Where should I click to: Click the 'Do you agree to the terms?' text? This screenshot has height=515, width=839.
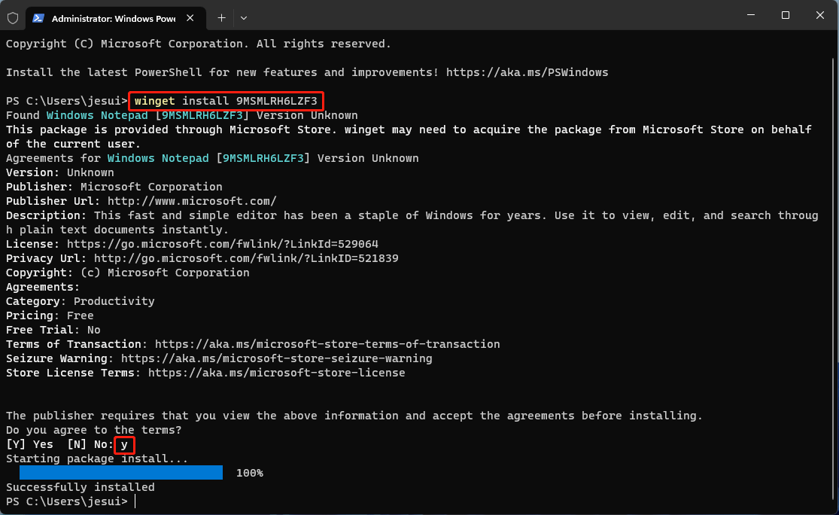click(x=93, y=430)
